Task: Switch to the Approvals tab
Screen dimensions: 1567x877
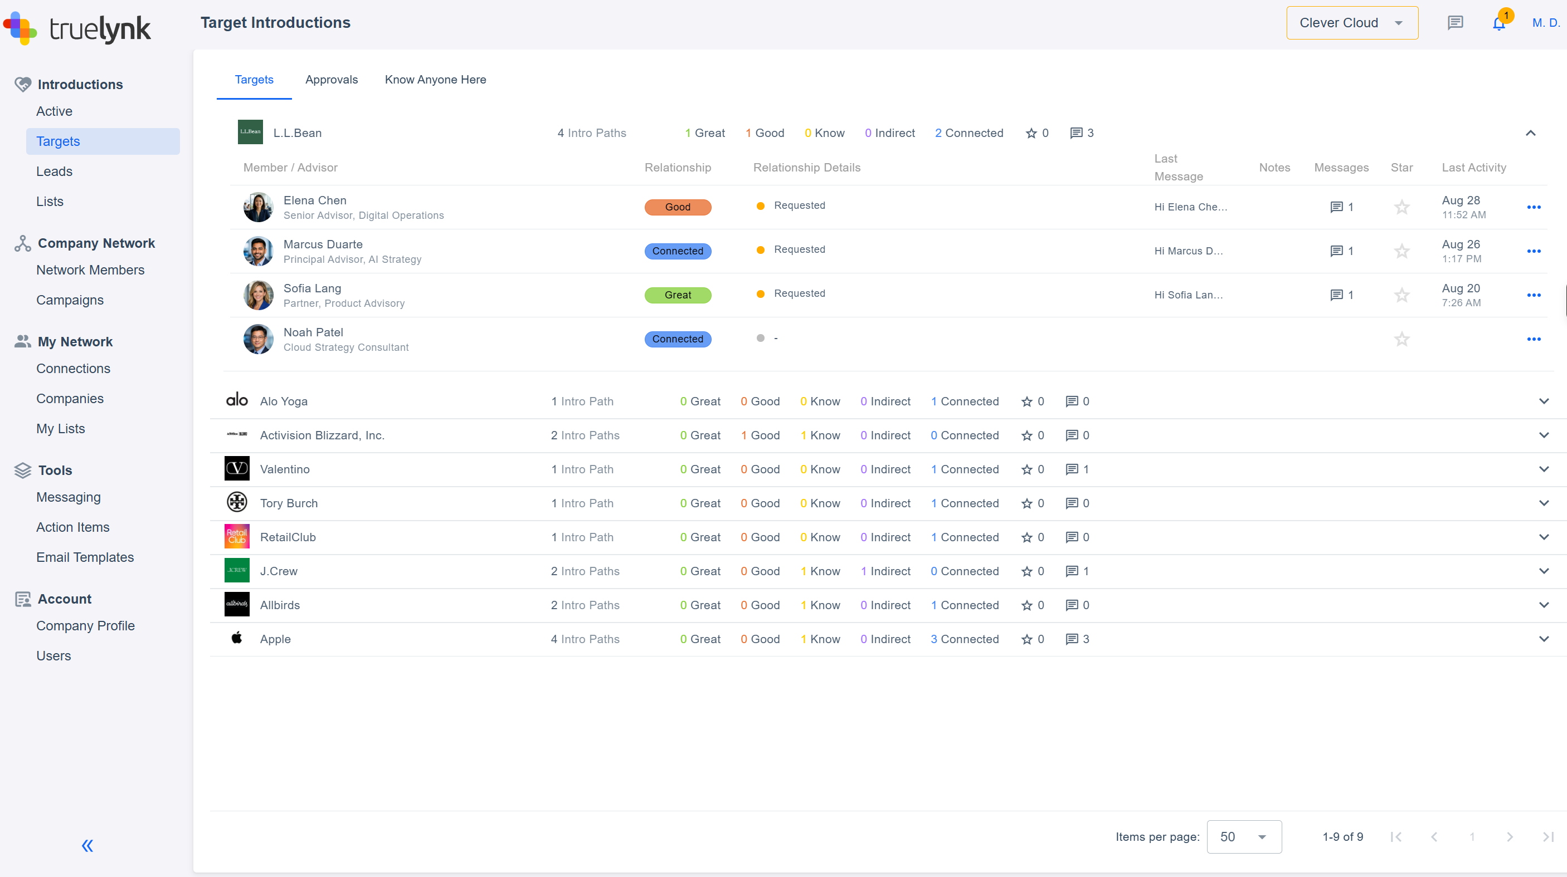Action: click(x=332, y=80)
